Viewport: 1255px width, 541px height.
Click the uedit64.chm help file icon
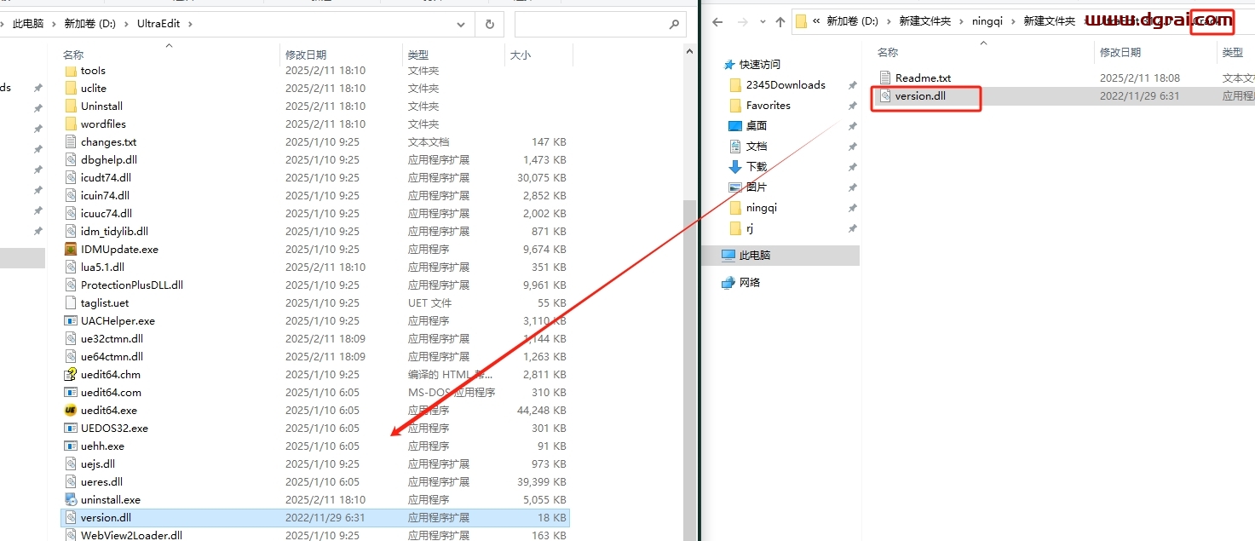pyautogui.click(x=71, y=375)
